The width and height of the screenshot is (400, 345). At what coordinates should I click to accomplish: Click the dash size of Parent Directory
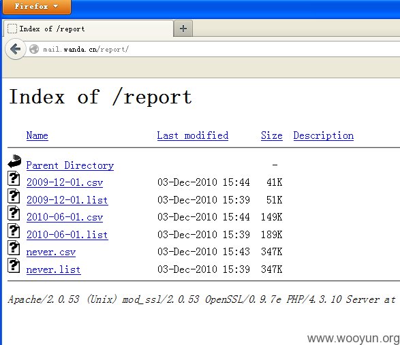pos(275,165)
